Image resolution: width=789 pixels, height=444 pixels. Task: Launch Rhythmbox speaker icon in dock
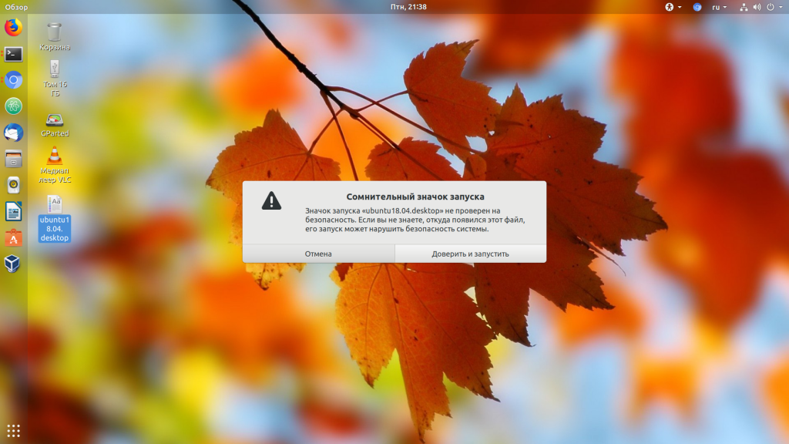click(x=13, y=185)
